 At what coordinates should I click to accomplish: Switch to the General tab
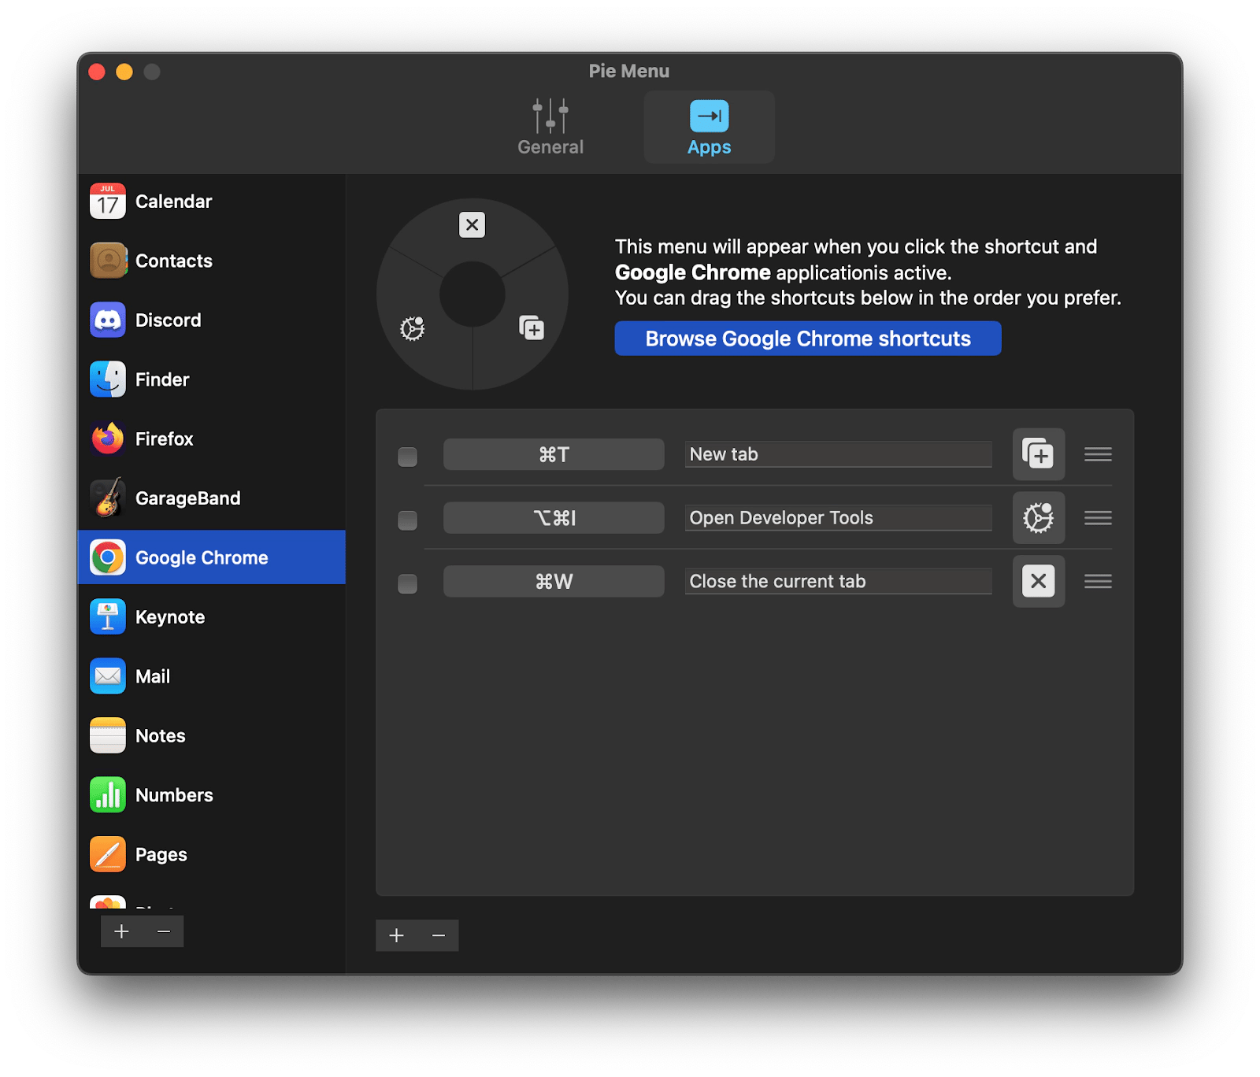(550, 127)
